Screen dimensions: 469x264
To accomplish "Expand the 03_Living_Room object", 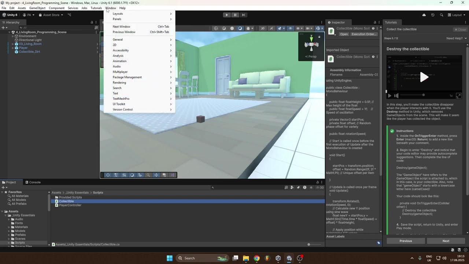I will coord(12,44).
